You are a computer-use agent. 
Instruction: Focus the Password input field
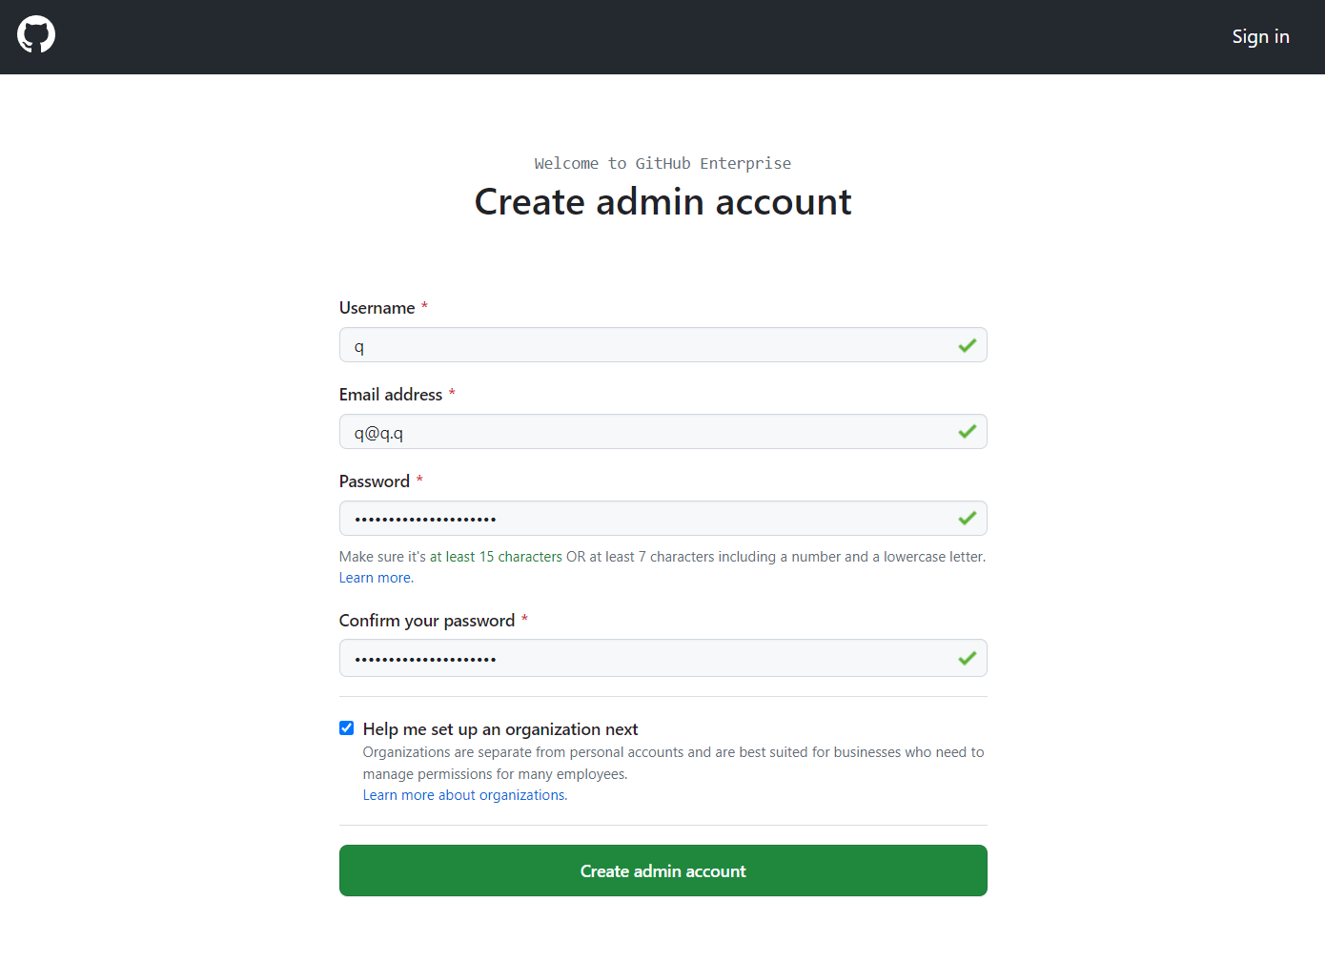(663, 519)
